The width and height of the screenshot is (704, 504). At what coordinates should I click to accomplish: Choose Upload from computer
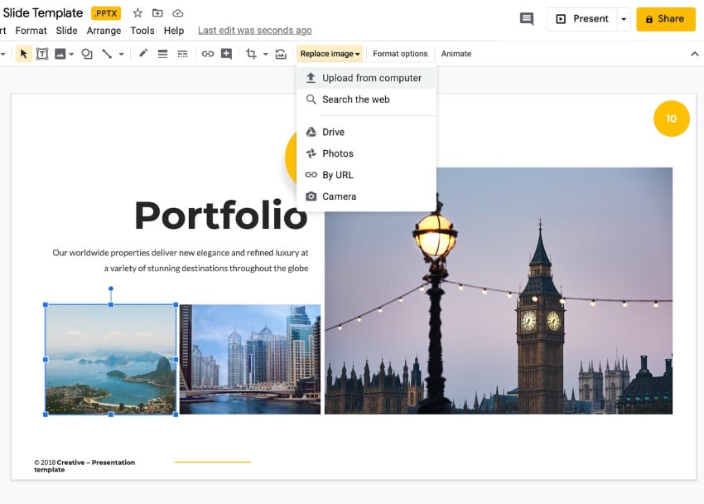(371, 78)
